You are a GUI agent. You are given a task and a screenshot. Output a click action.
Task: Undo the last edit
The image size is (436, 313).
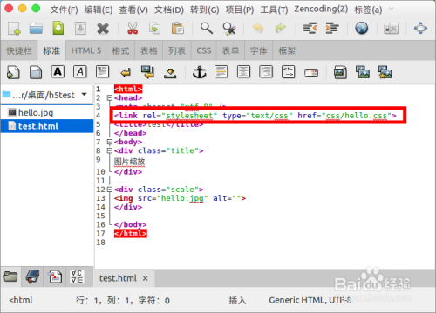(258, 29)
